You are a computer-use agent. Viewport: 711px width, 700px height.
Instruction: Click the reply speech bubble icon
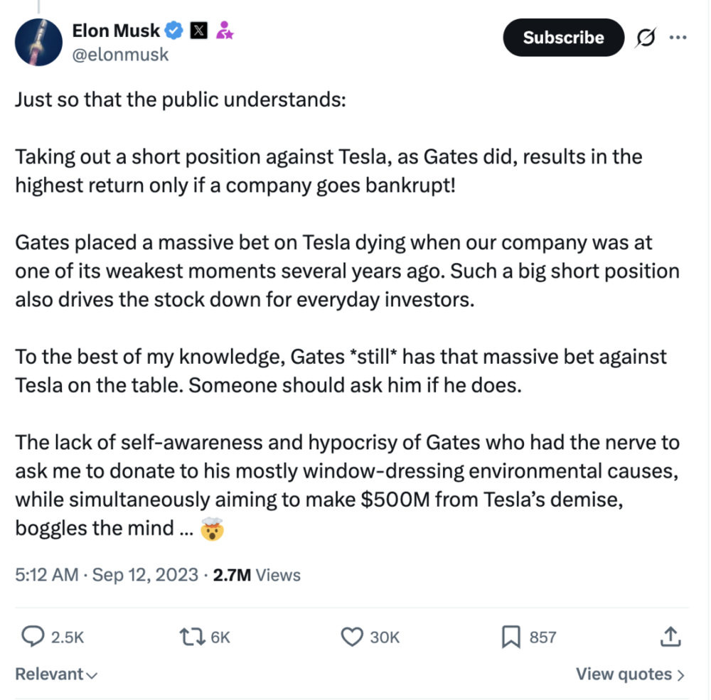33,637
